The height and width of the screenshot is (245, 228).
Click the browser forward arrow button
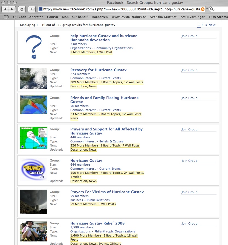tap(12, 9)
